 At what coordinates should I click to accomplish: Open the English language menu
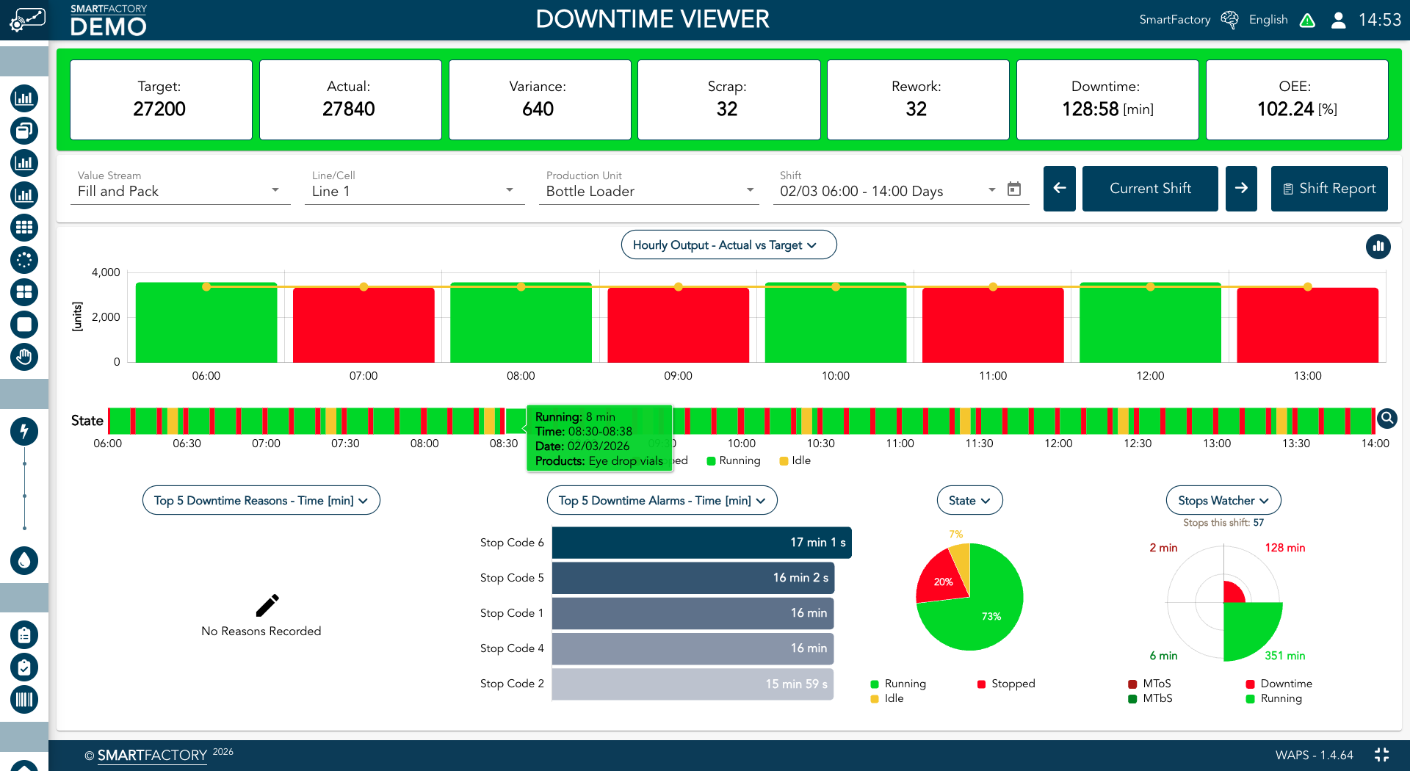coord(1268,20)
